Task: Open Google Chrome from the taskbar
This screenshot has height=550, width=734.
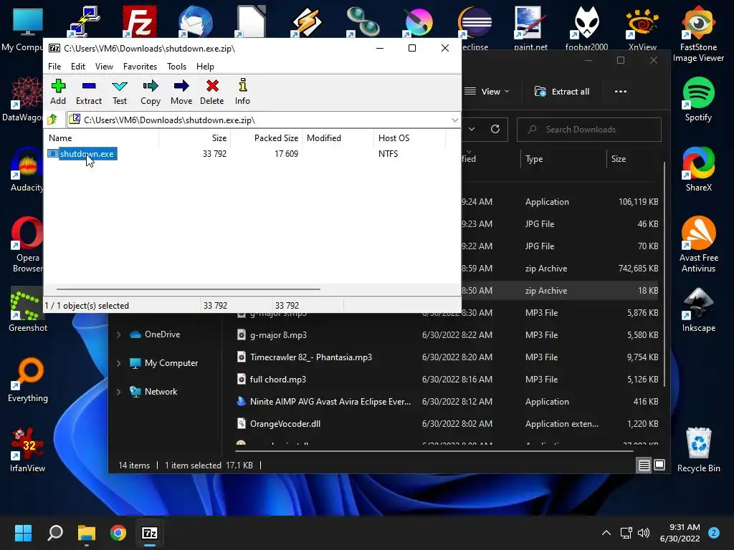Action: (x=118, y=533)
